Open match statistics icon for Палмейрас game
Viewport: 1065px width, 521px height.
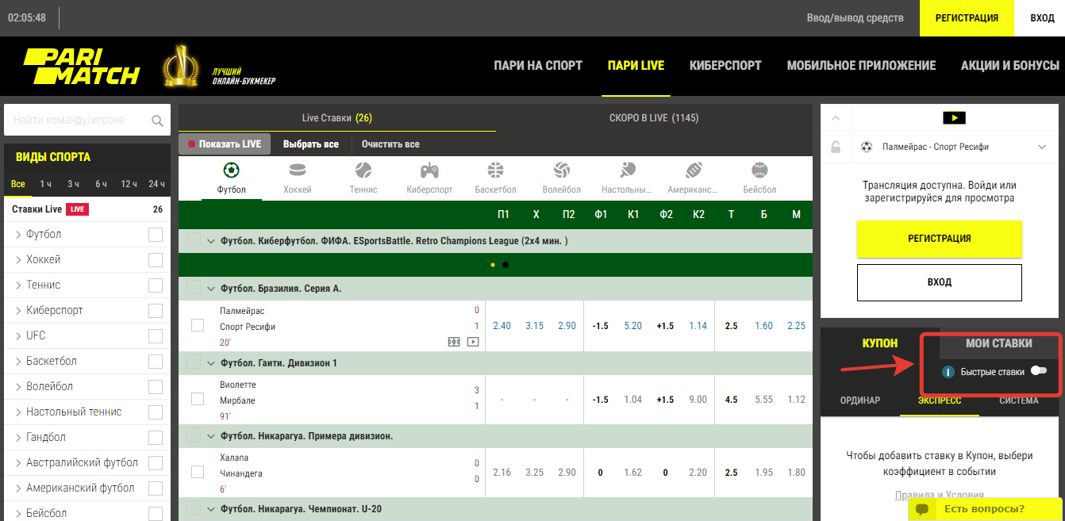[x=454, y=342]
